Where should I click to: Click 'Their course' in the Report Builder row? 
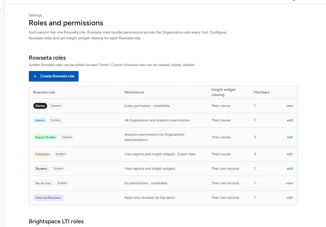[x=221, y=137]
